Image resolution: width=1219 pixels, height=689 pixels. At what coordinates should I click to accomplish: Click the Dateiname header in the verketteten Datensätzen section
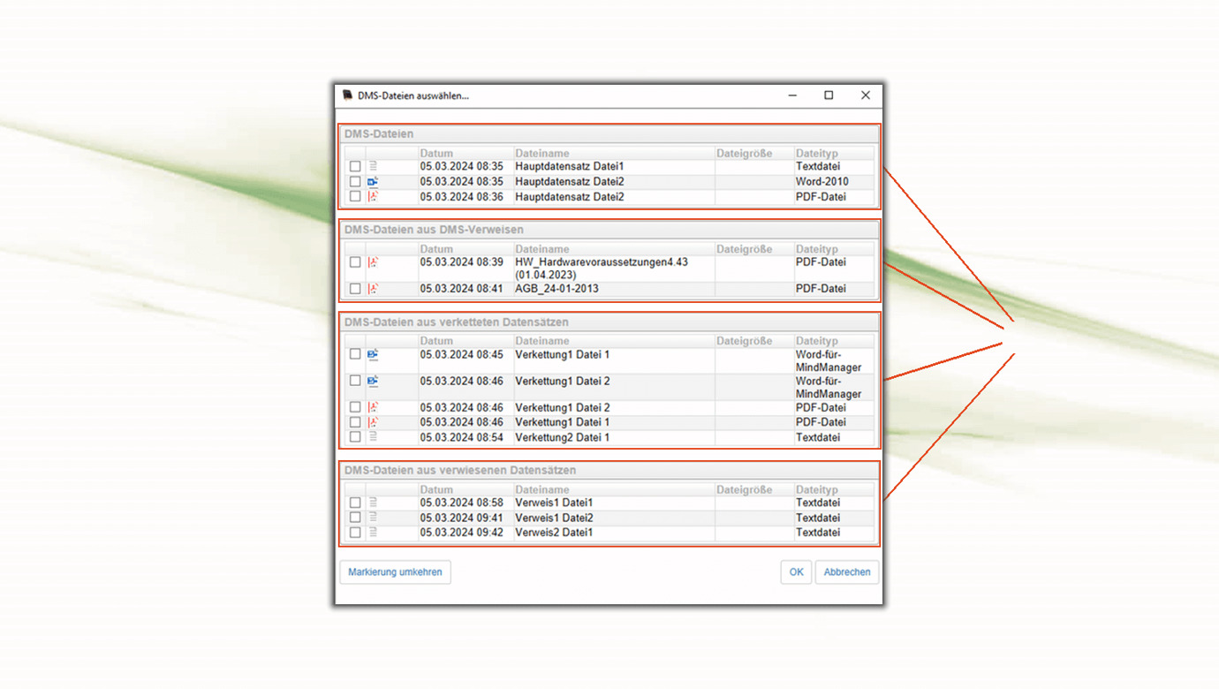pos(542,341)
